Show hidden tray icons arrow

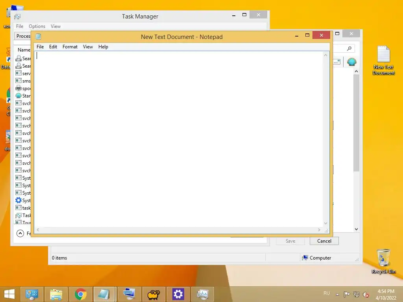tap(337, 294)
